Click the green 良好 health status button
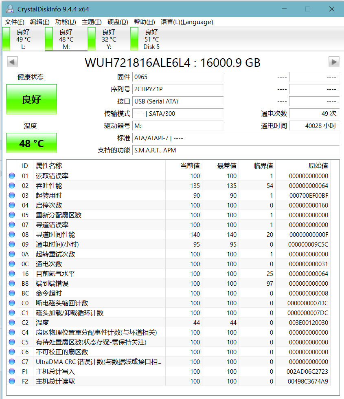Screen dimensions: 344x399 [x=31, y=99]
